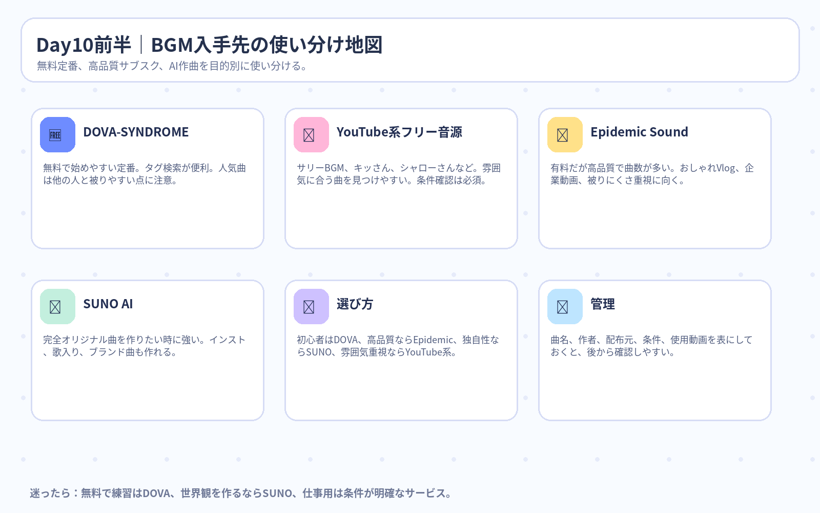This screenshot has height=513, width=820.
Task: Select the DOVA-SYNDROME card title
Action: coord(136,132)
